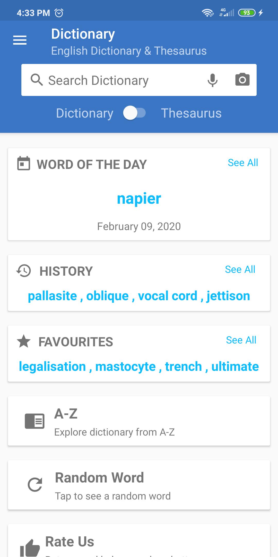Viewport: 278px width, 557px height.
Task: Tap the history clock icon
Action: [23, 271]
